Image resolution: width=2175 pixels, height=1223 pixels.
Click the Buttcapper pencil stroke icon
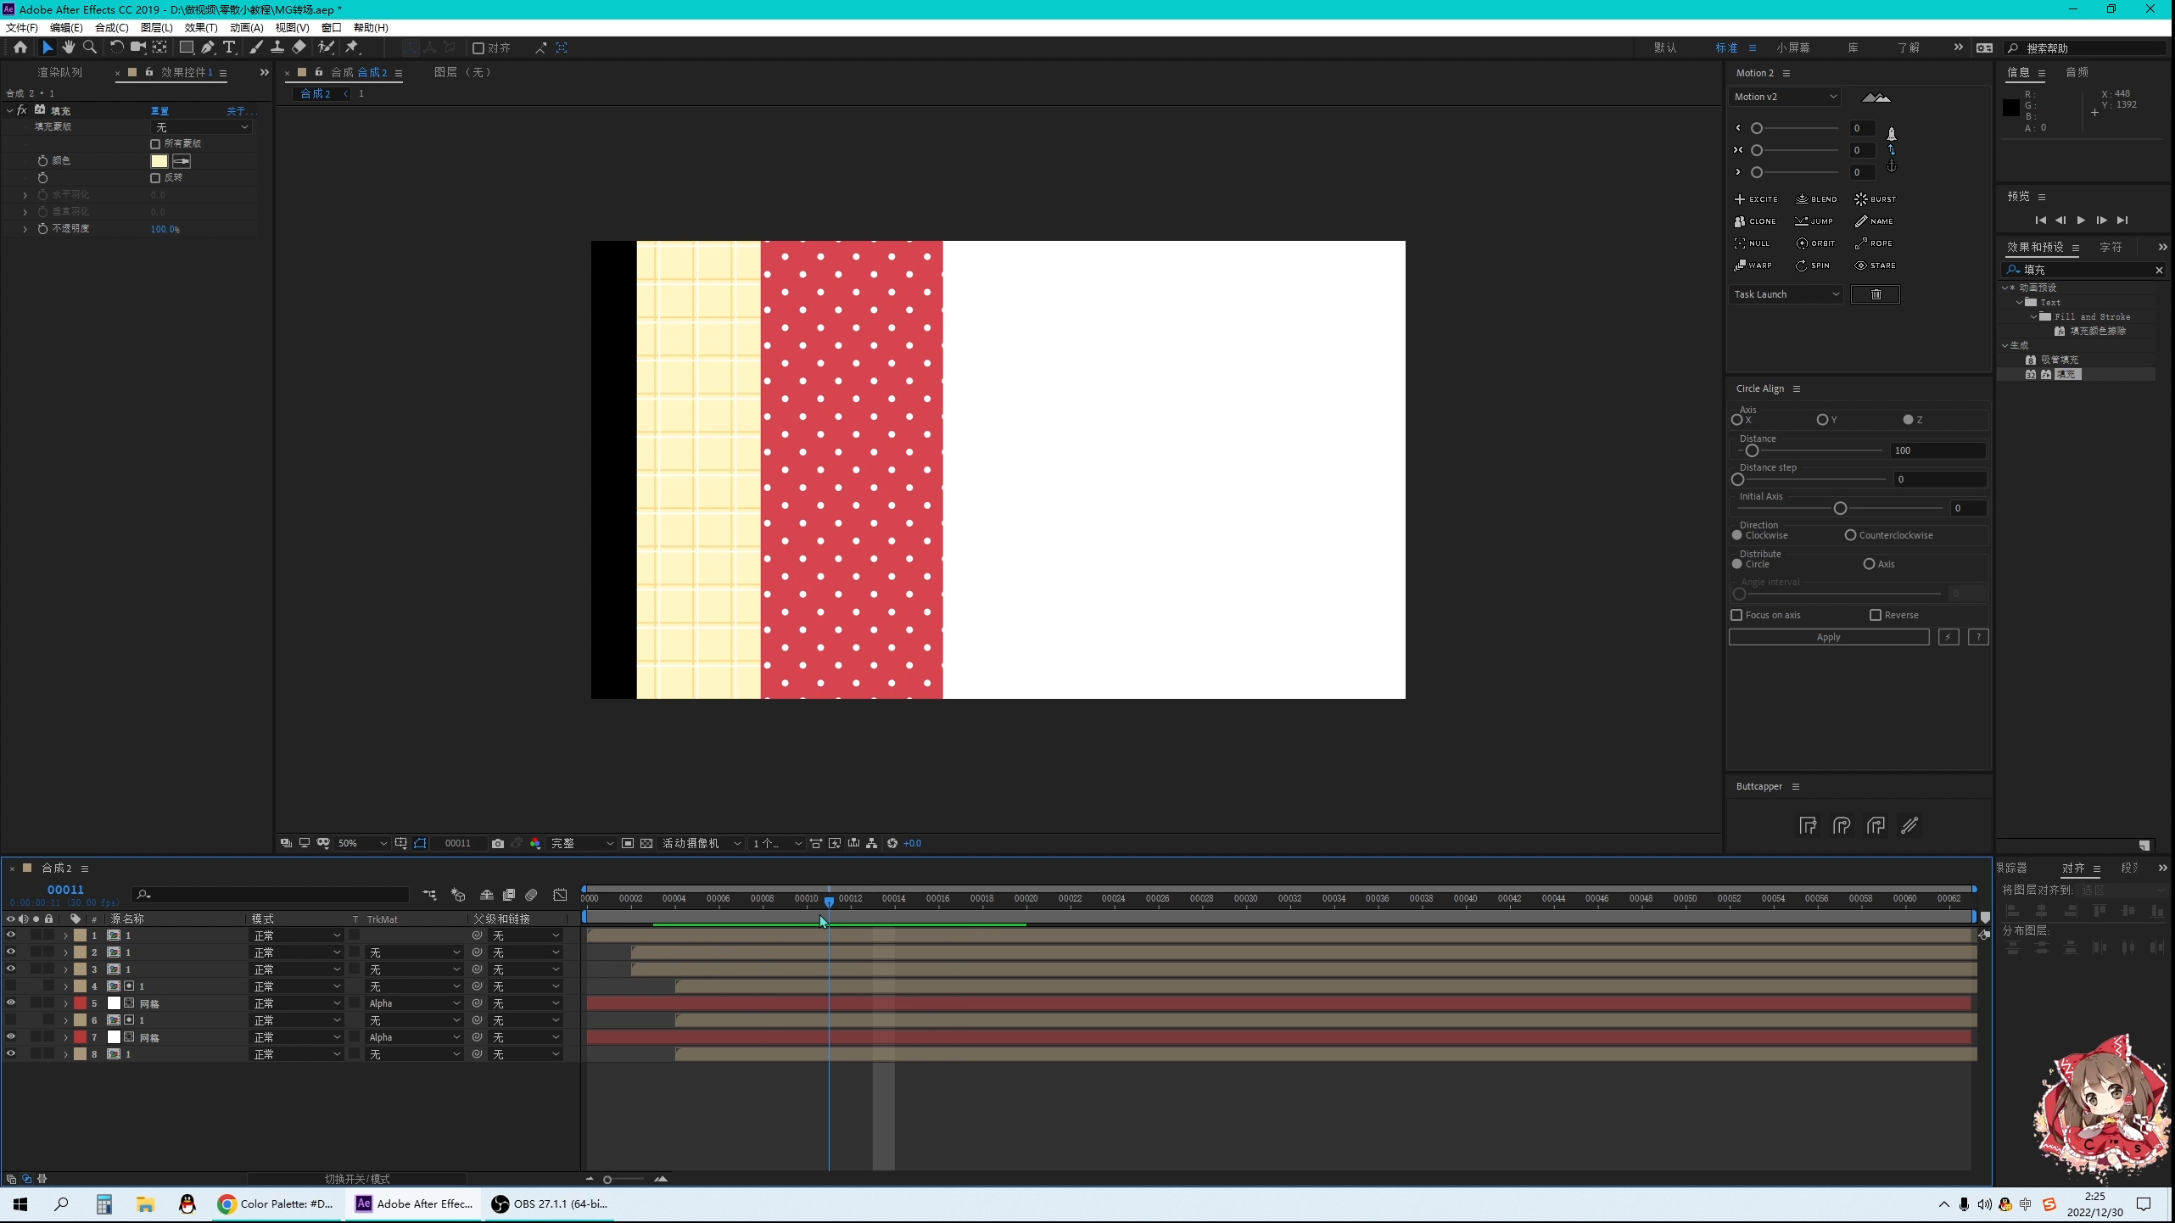pyautogui.click(x=1909, y=825)
